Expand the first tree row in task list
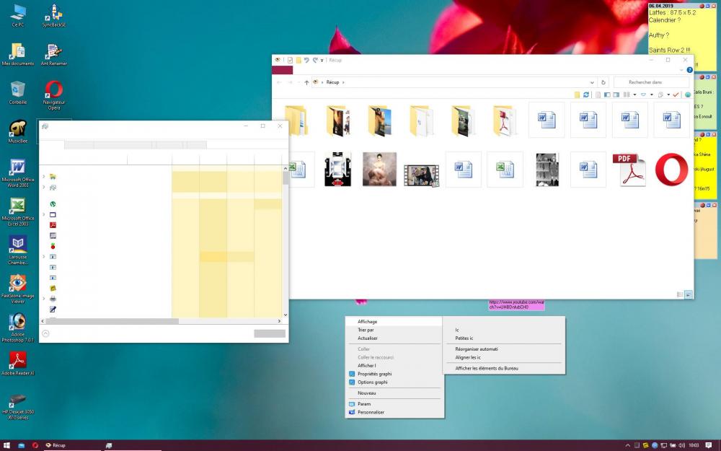This screenshot has height=451, width=721. [x=44, y=177]
